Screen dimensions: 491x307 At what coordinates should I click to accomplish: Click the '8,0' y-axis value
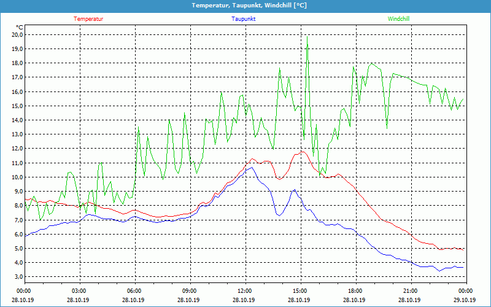point(18,206)
